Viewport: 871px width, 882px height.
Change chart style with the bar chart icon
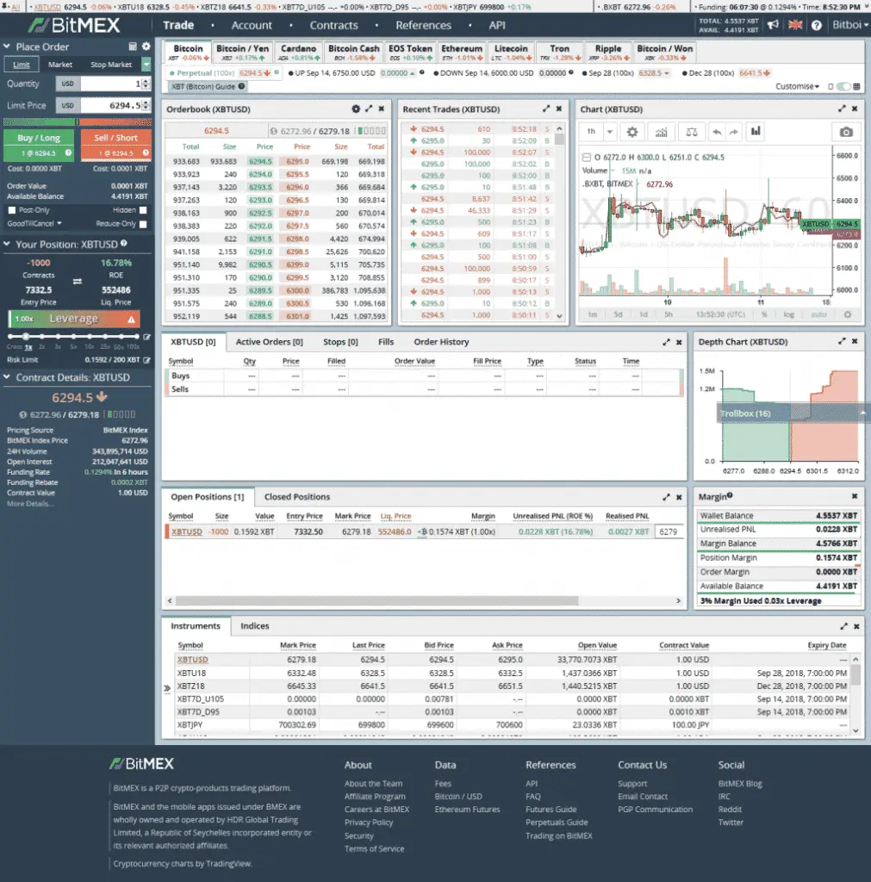[756, 132]
